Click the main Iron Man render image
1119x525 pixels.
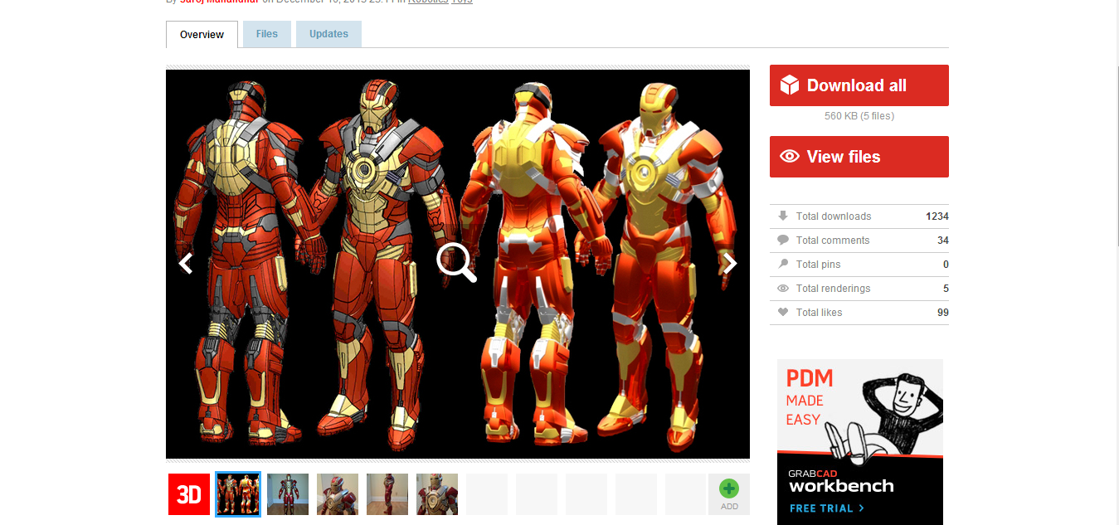pyautogui.click(x=457, y=264)
